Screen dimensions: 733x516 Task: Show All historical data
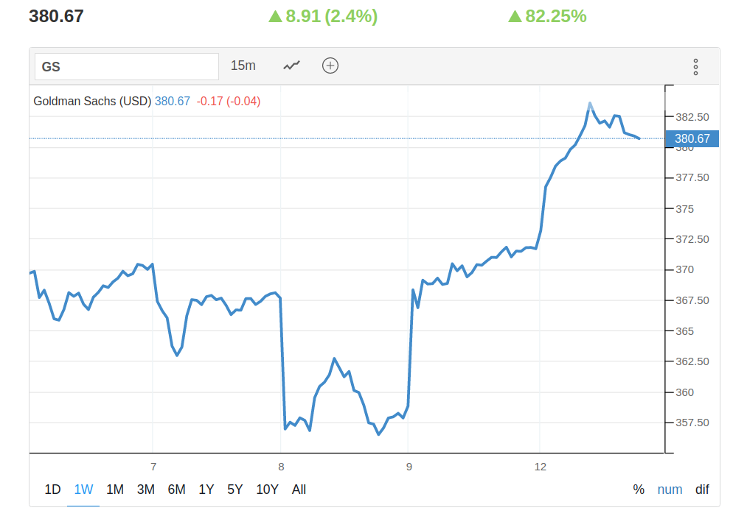click(299, 490)
